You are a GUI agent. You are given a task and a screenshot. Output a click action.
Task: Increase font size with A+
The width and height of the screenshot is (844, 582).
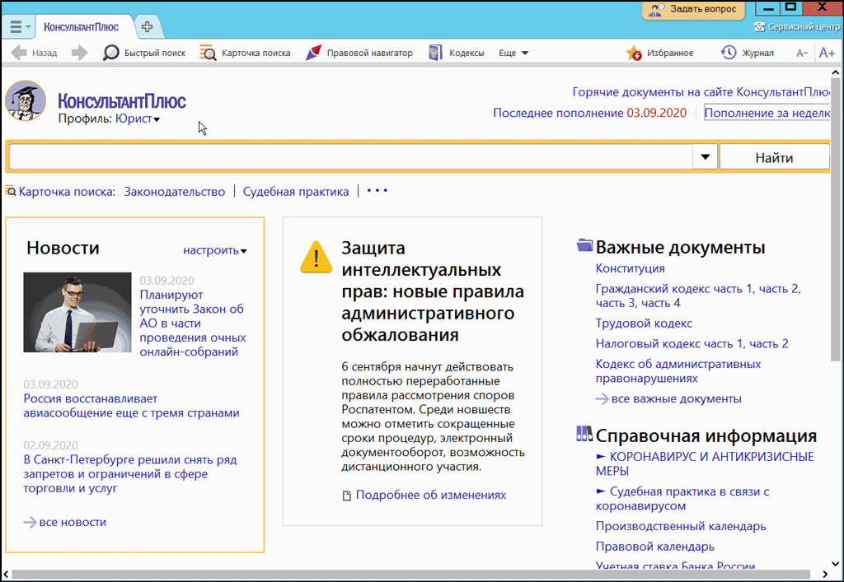(x=827, y=53)
